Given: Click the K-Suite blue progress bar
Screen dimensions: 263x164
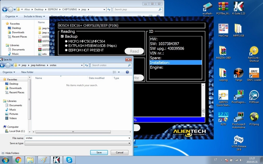Looking at the screenshot, I should (x=169, y=120).
